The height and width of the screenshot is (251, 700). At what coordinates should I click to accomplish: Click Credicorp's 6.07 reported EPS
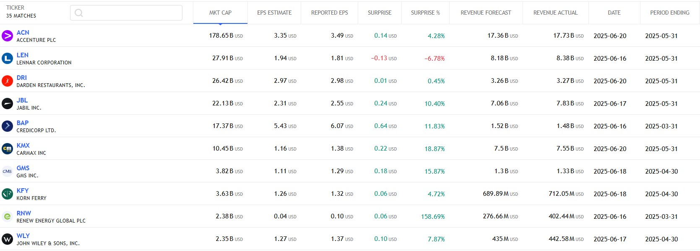(x=342, y=126)
